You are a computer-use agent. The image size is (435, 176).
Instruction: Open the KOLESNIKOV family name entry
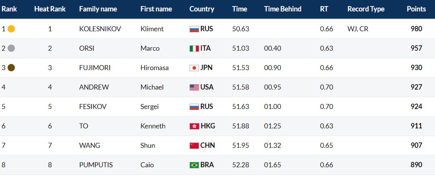(100, 29)
